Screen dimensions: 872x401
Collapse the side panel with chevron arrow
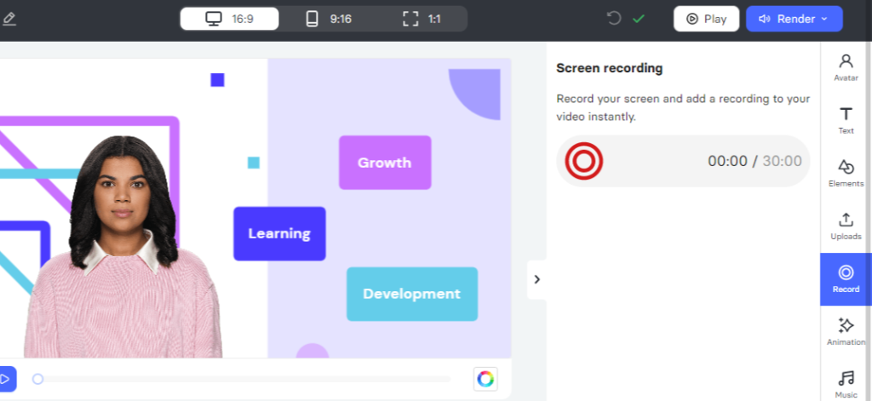click(x=536, y=279)
